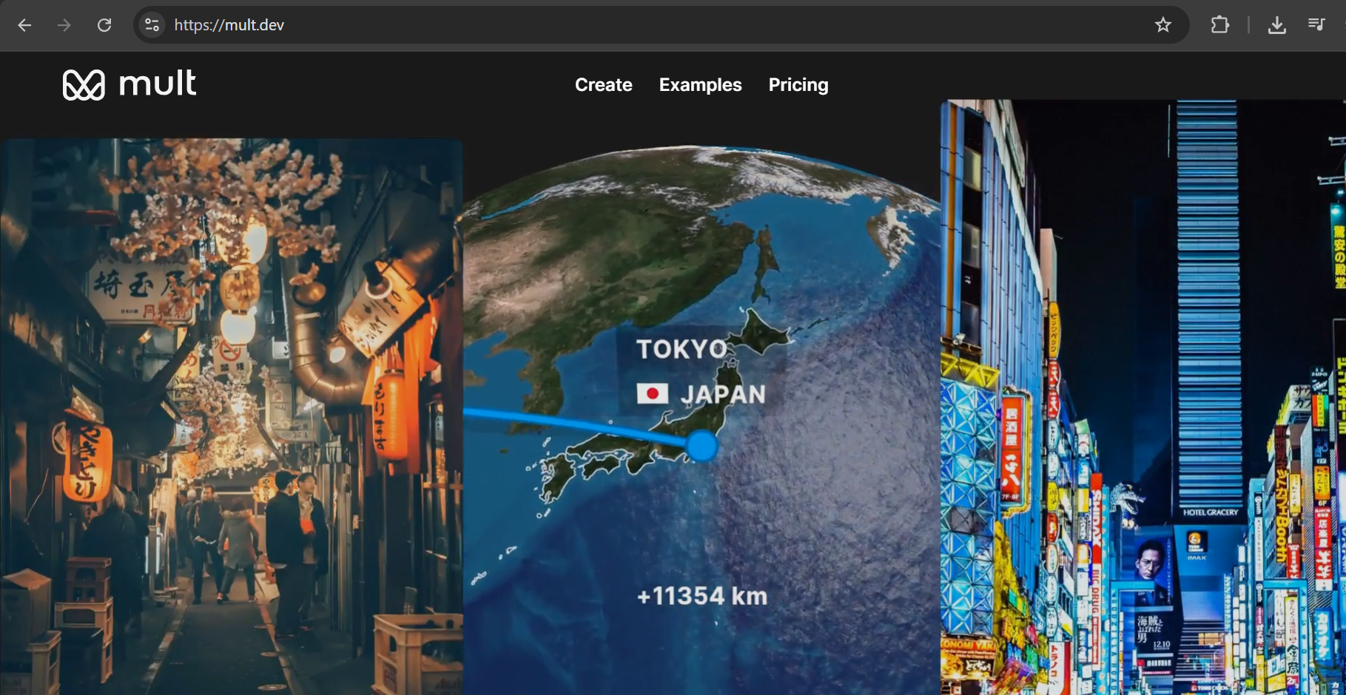Image resolution: width=1346 pixels, height=695 pixels.
Task: Open the Tokyo alley lantern photo
Action: pos(232,416)
